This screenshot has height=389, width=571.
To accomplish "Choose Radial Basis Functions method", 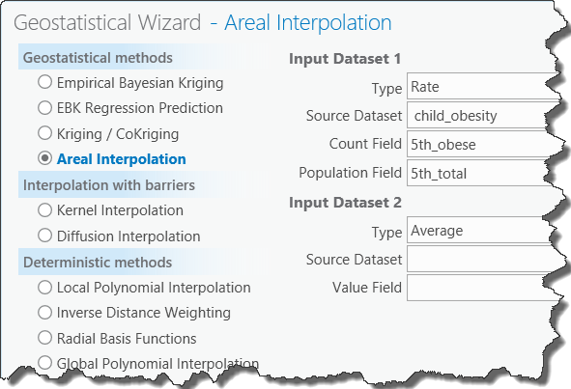I will pos(44,338).
